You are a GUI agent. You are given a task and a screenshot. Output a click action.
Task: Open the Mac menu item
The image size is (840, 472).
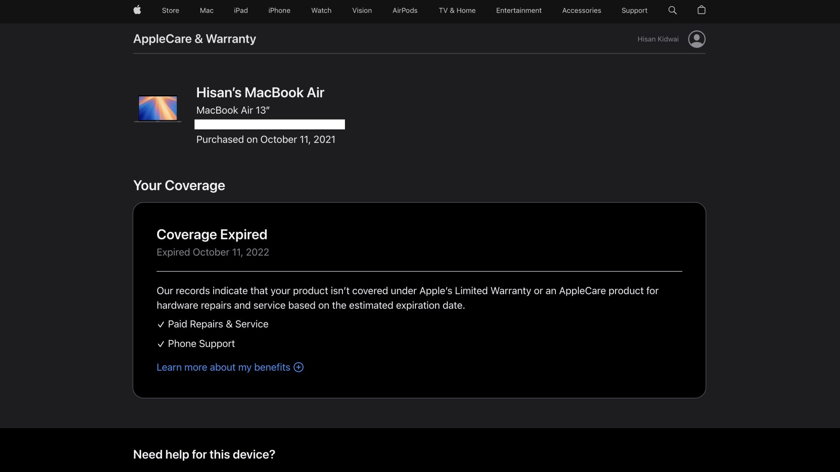pyautogui.click(x=206, y=10)
